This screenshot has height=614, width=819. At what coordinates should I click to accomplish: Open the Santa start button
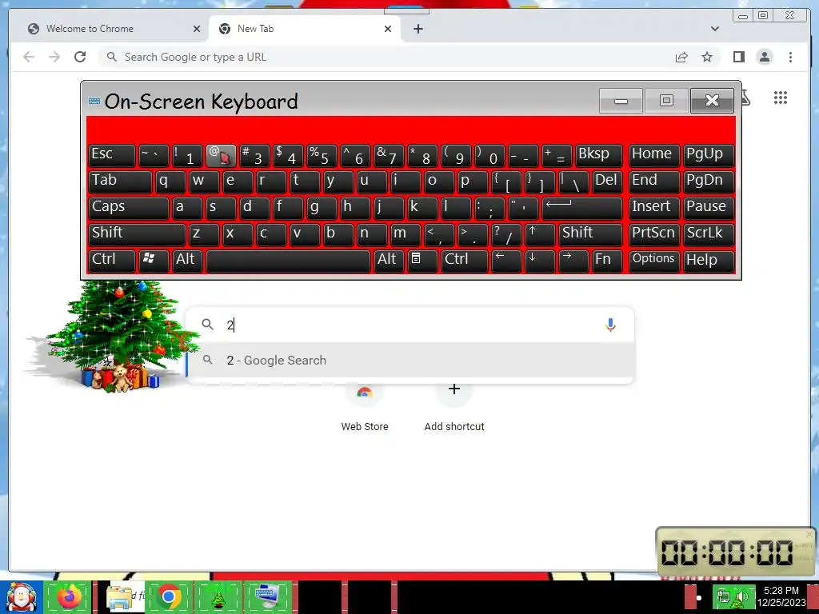(21, 596)
